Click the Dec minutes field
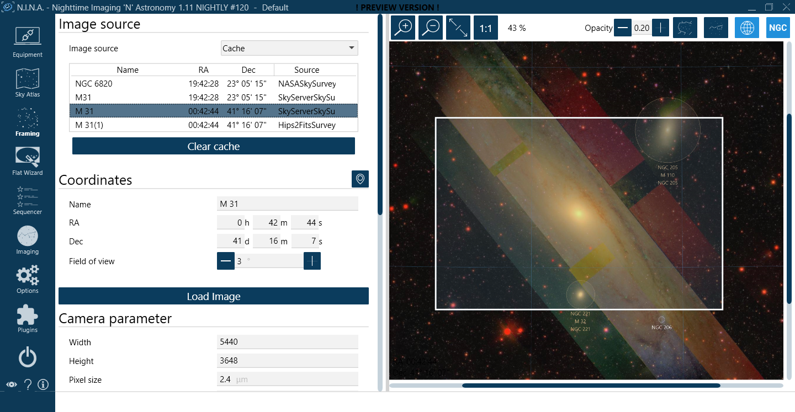The image size is (795, 412). click(266, 241)
